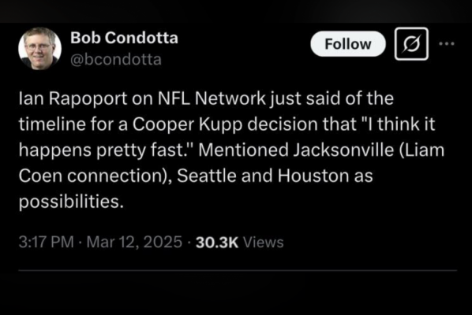Image resolution: width=472 pixels, height=315 pixels.
Task: Open the Grok explain-post icon
Action: [411, 44]
